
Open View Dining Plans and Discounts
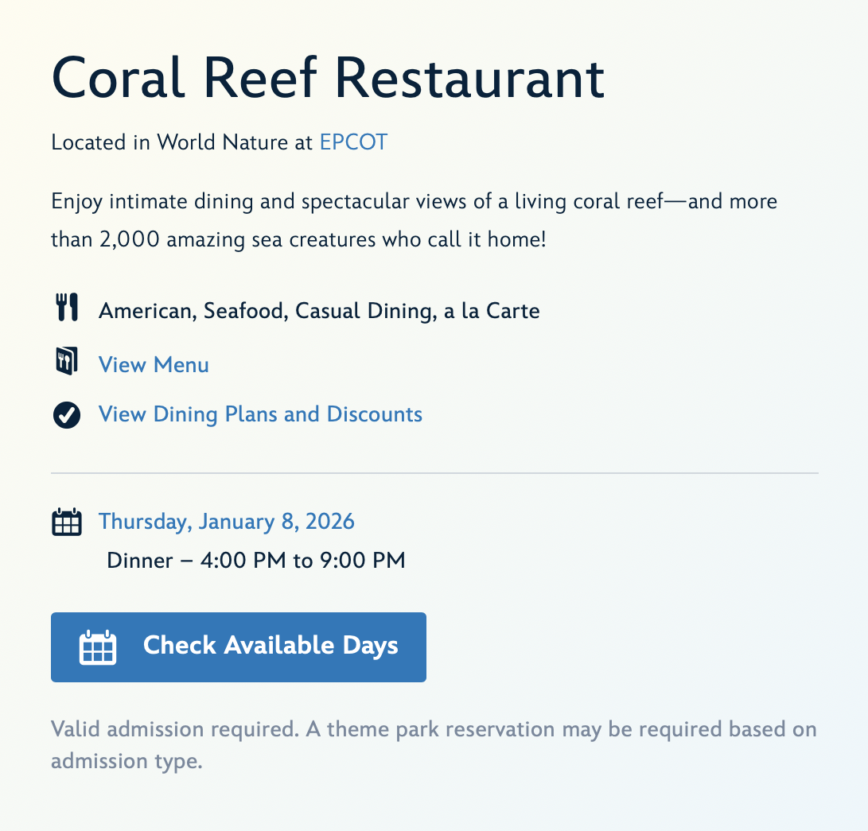point(260,414)
